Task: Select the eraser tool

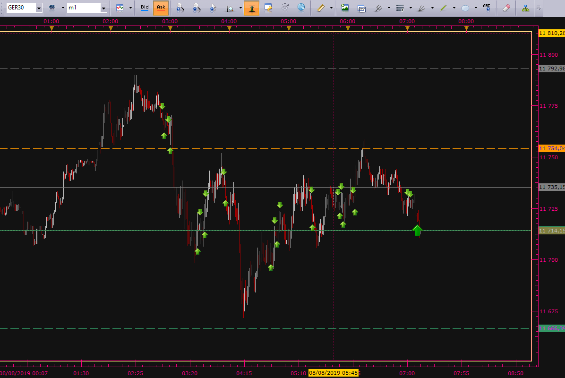Action: pyautogui.click(x=506, y=8)
